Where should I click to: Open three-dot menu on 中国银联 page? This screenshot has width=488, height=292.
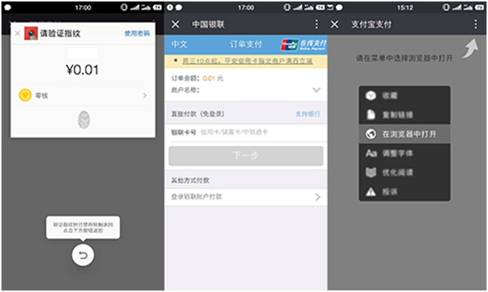pyautogui.click(x=317, y=25)
